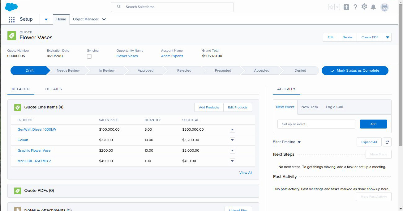Open the App Launcher dots grid
Viewport: 403px width, 211px height.
(x=12, y=19)
